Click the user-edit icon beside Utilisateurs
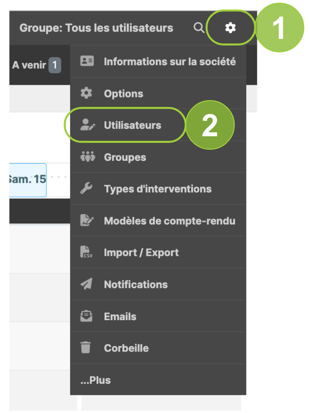This screenshot has width=310, height=413. tap(87, 125)
